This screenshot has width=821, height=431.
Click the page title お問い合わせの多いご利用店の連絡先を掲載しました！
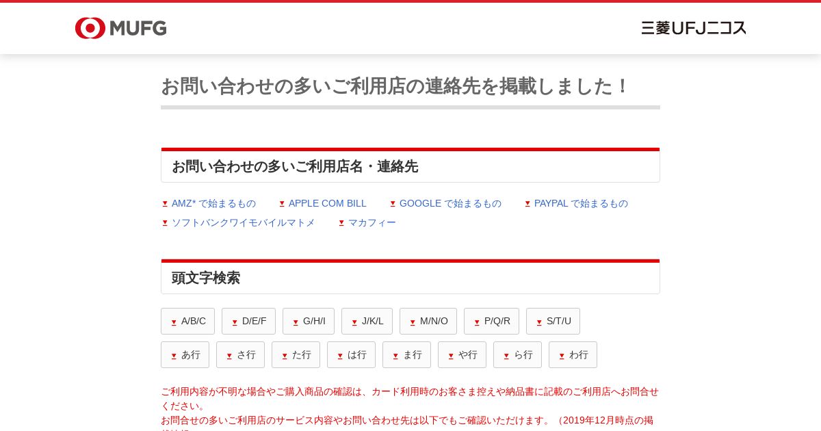pos(395,86)
